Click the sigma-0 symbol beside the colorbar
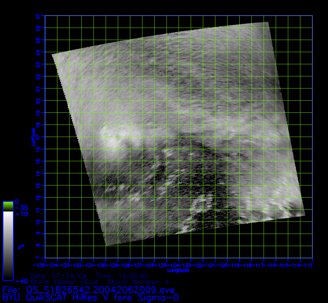Screen dimensions: 328x303 [x=21, y=247]
